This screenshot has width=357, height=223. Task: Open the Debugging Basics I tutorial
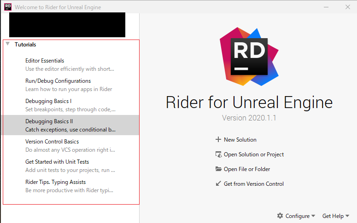(x=71, y=105)
